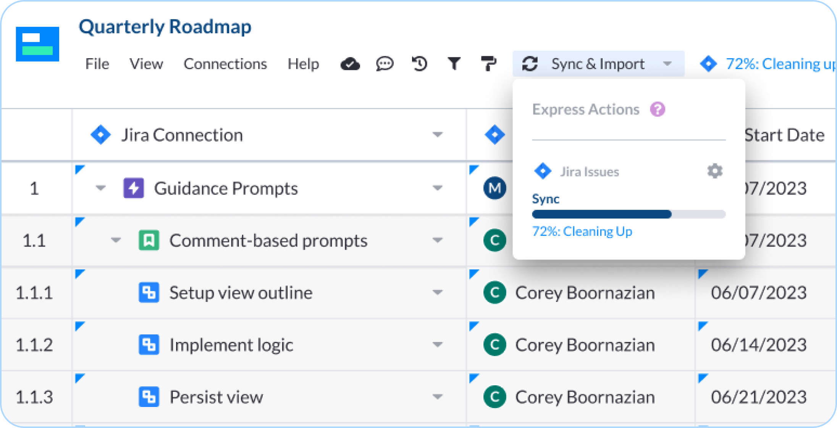Select row number 1.1.2
Image resolution: width=837 pixels, height=428 pixels.
tap(34, 345)
